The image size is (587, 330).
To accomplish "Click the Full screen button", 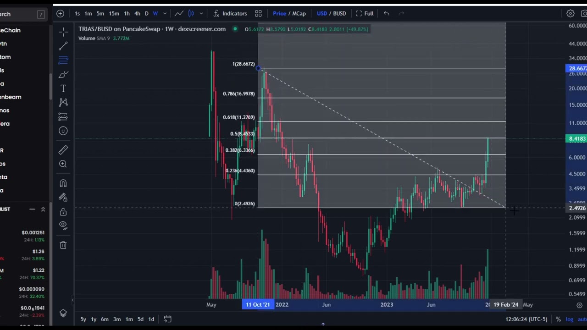I will (365, 13).
